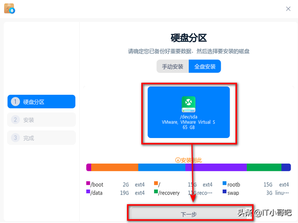Screen dimensions: 298x223
Task: Click the step 1 number circle icon
Action: (x=15, y=102)
